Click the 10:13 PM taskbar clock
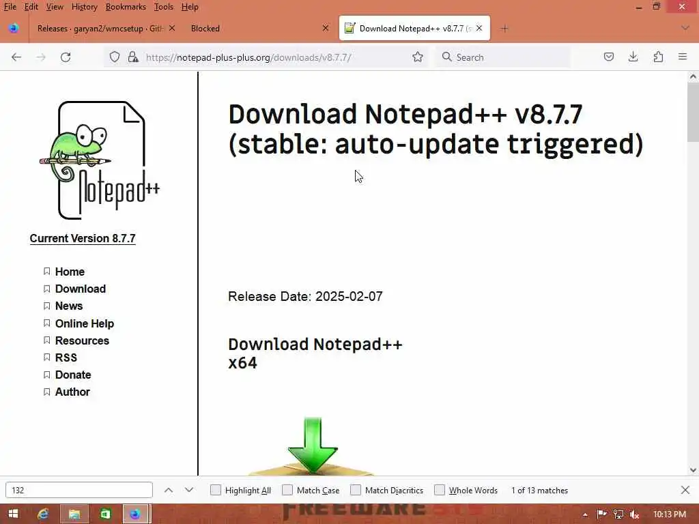The width and height of the screenshot is (699, 524). point(670,514)
